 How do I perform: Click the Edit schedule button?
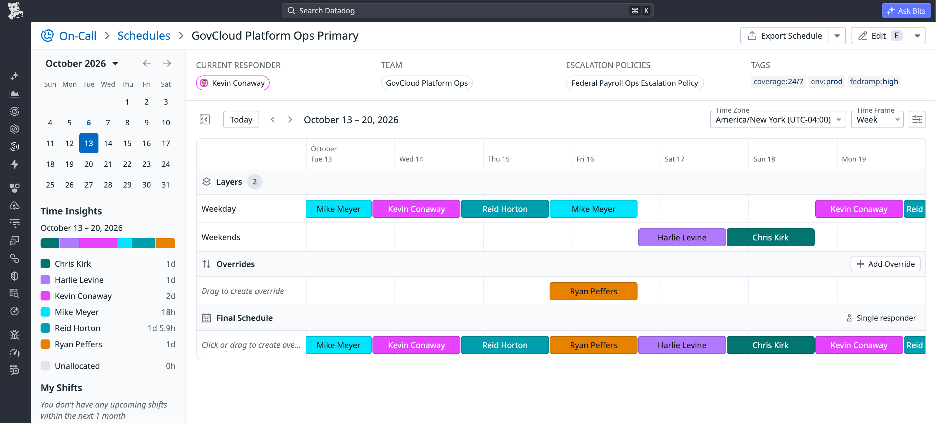tap(880, 36)
